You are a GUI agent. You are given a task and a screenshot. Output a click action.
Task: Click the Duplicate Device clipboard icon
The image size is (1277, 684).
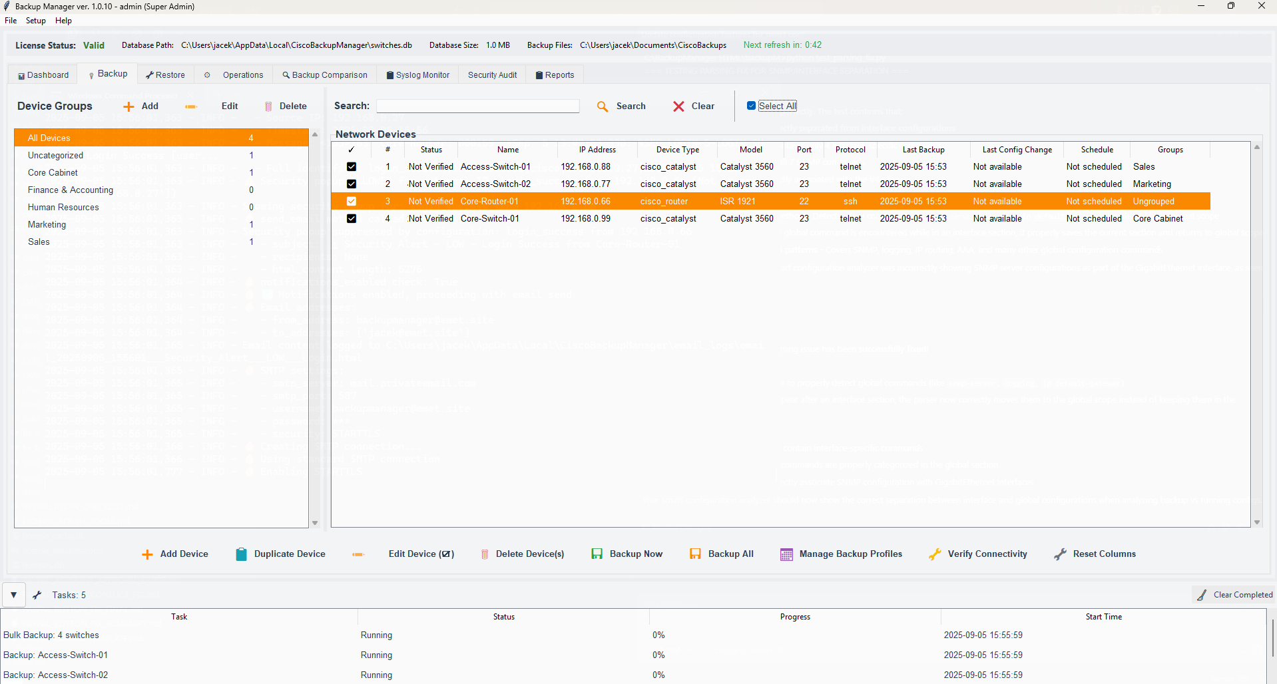pyautogui.click(x=241, y=554)
